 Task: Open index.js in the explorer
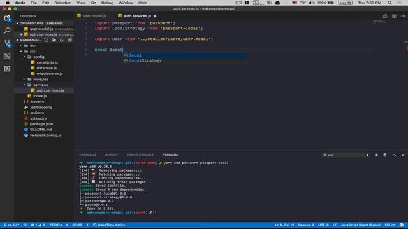40,96
